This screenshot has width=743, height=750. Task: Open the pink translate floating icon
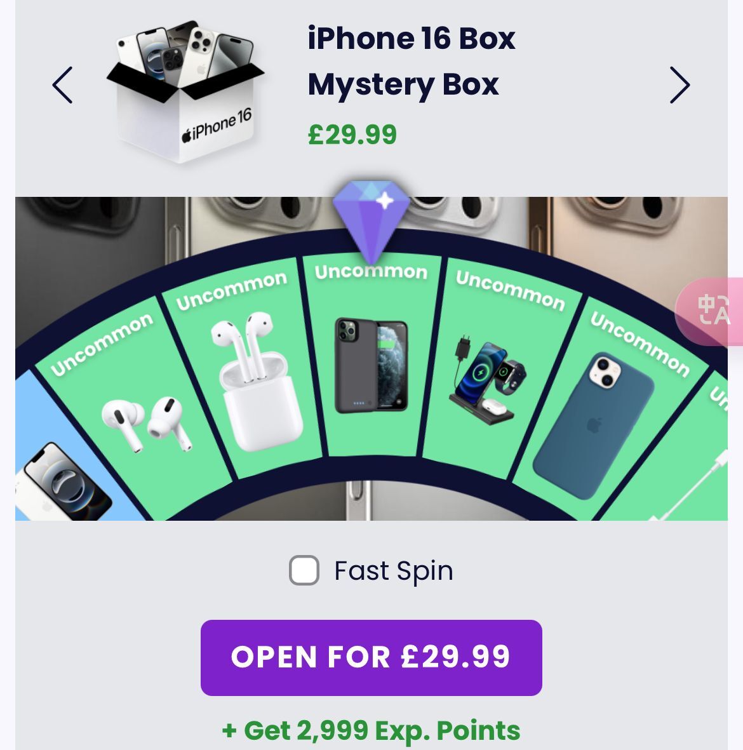[x=710, y=311]
